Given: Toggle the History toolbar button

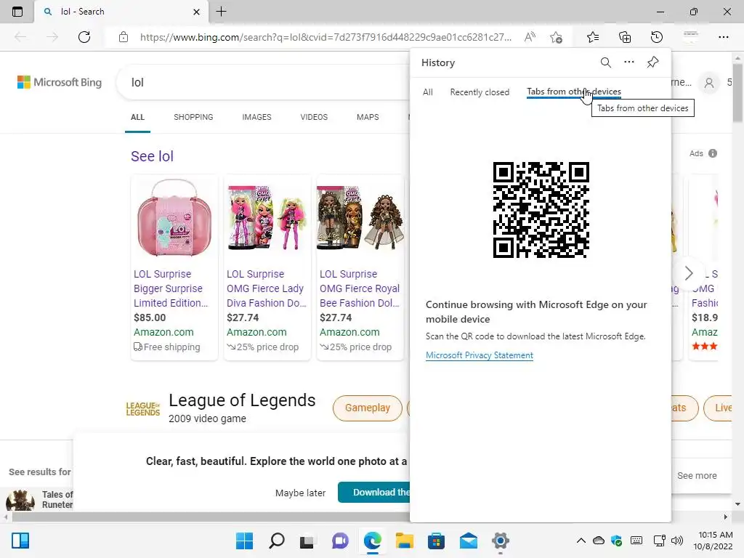Looking at the screenshot, I should tap(657, 37).
